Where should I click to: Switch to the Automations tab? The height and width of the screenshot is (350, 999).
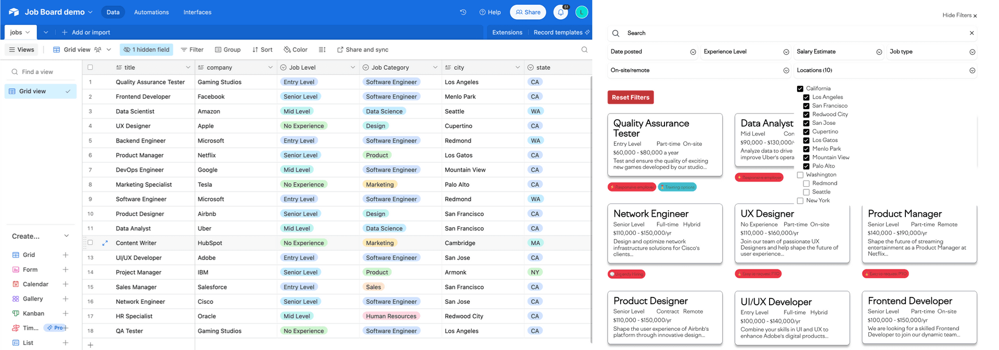(151, 12)
